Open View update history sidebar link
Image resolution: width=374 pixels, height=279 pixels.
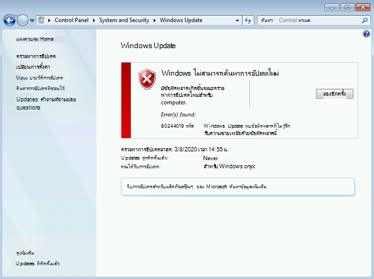(x=39, y=78)
